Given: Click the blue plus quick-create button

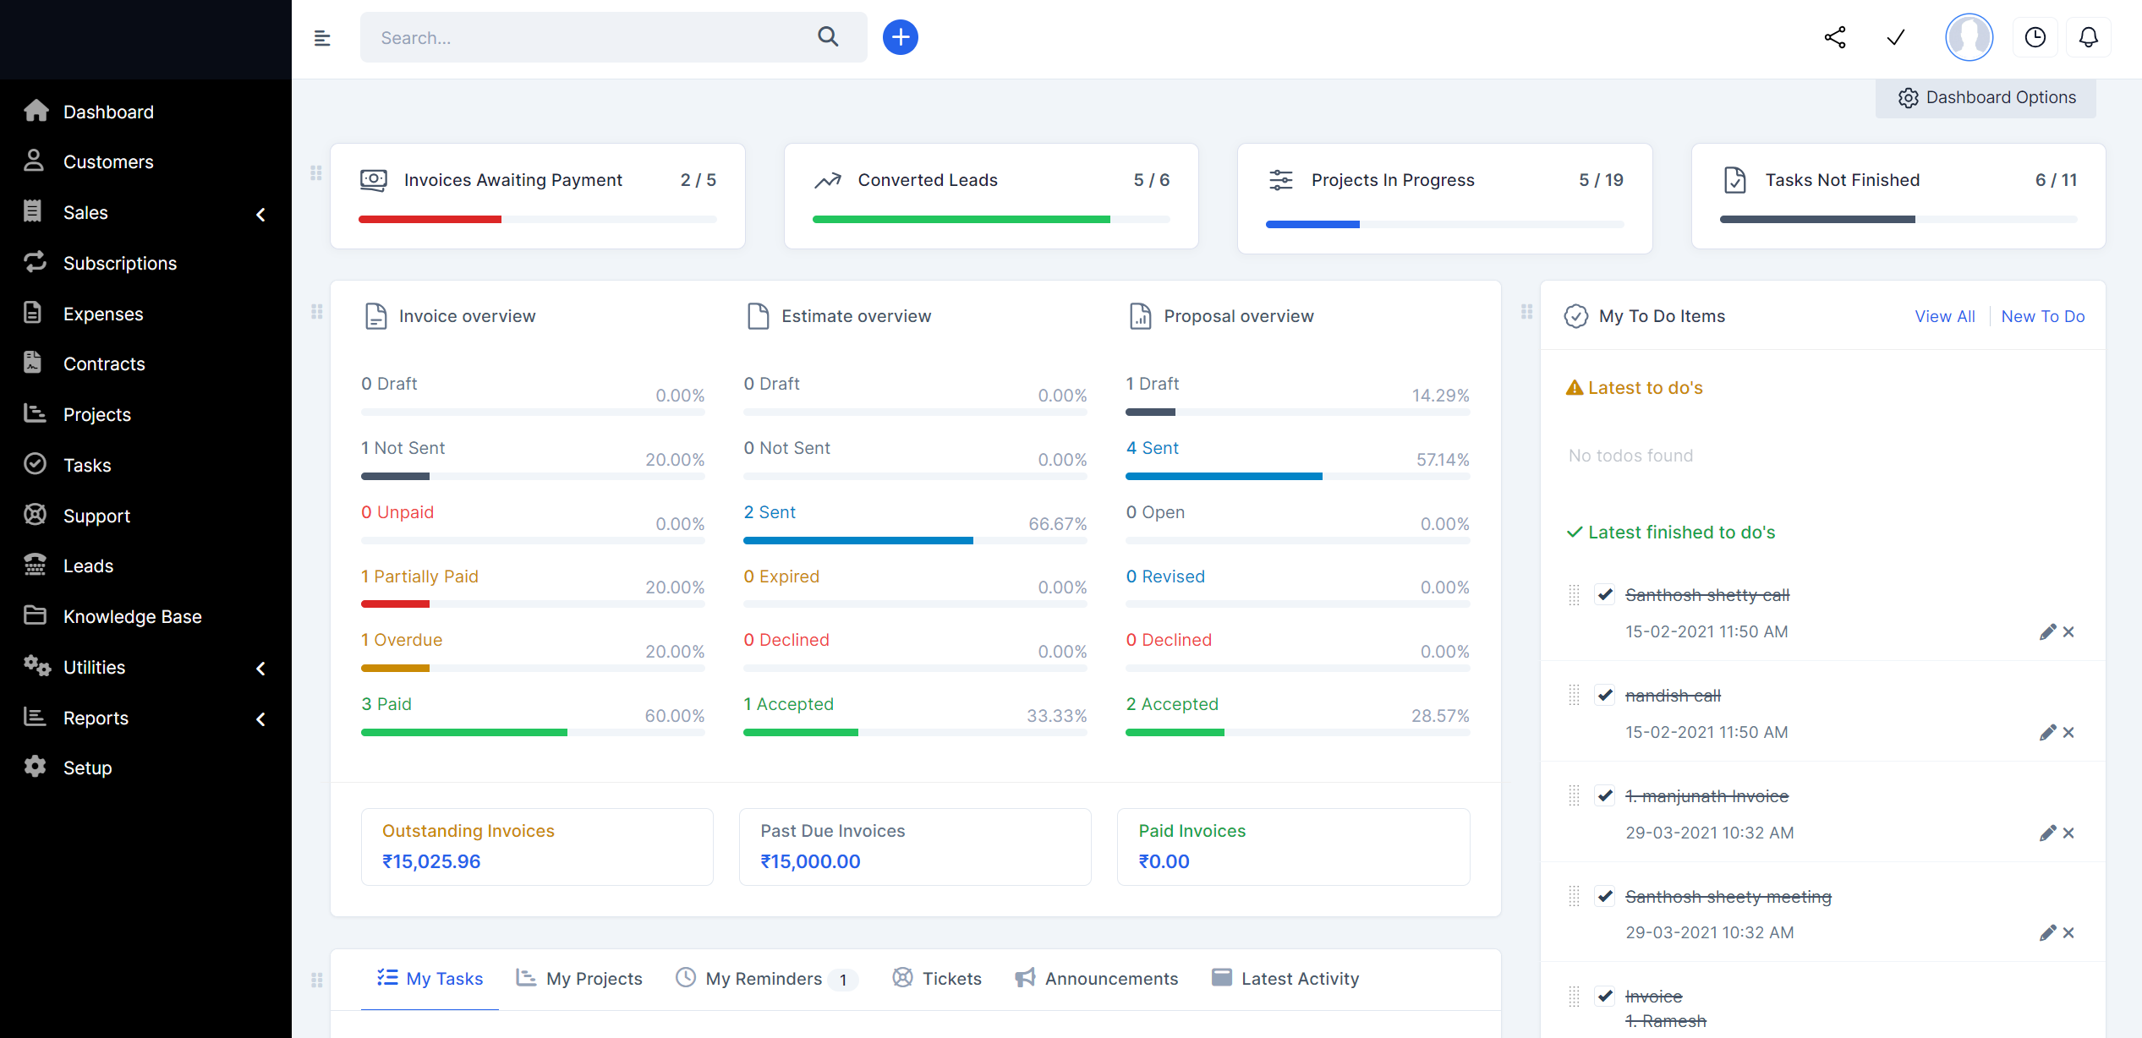Looking at the screenshot, I should pyautogui.click(x=900, y=37).
